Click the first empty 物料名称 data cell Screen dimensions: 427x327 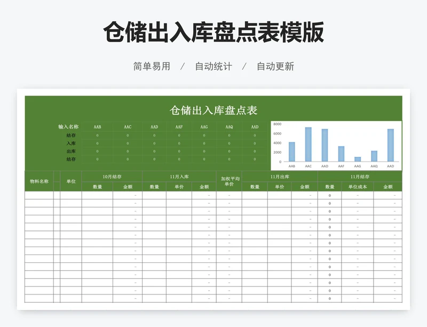click(39, 195)
